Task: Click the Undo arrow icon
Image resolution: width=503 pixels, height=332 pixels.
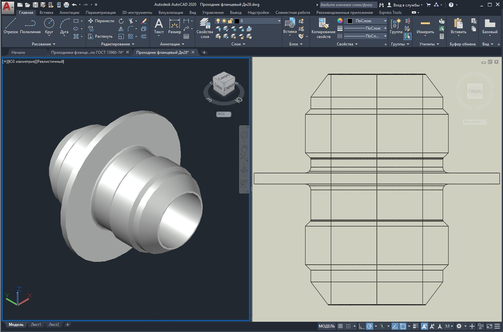Action: [74, 5]
